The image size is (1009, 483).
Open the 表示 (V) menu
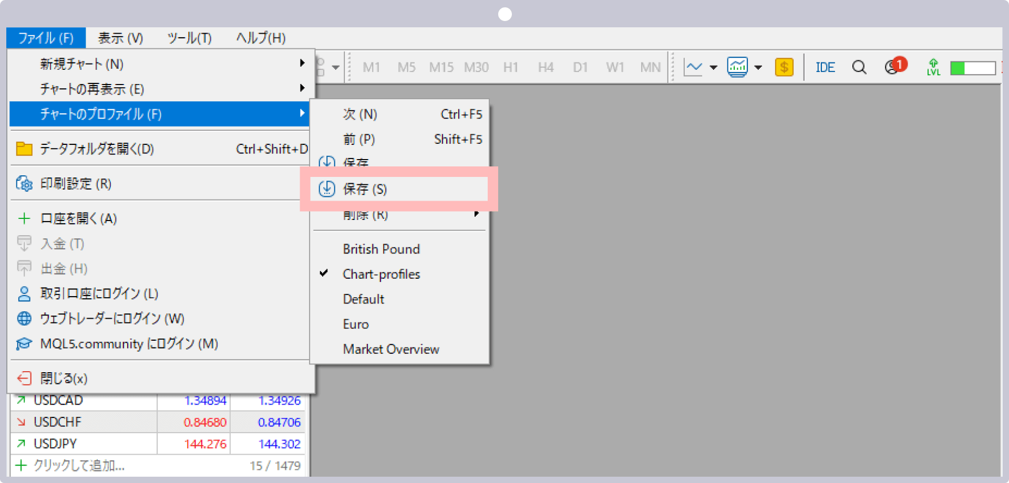click(120, 38)
